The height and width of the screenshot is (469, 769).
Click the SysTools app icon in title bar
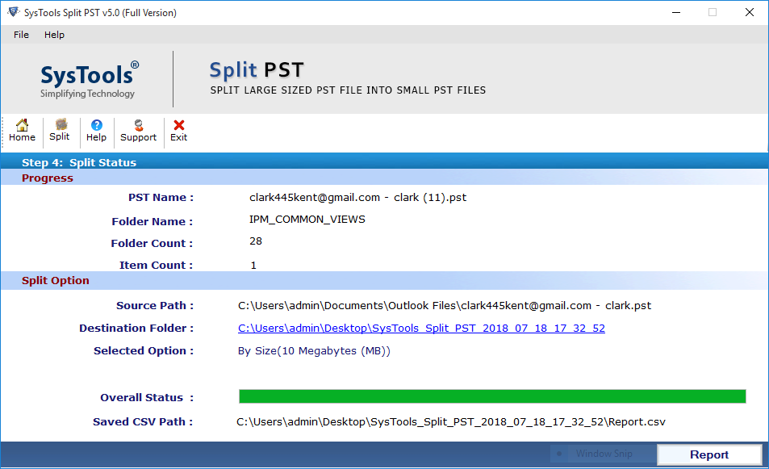pyautogui.click(x=13, y=12)
